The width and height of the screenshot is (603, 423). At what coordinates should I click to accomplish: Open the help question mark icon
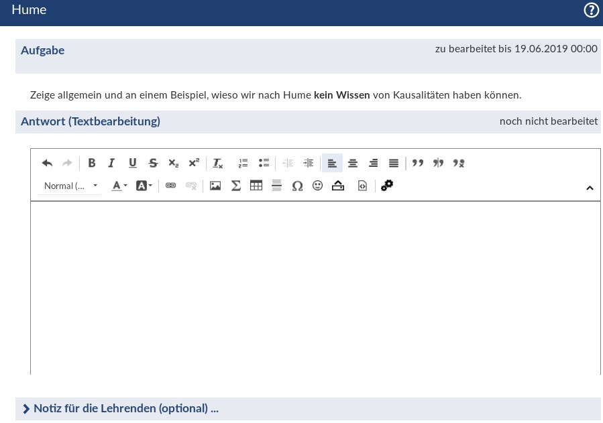coord(591,11)
